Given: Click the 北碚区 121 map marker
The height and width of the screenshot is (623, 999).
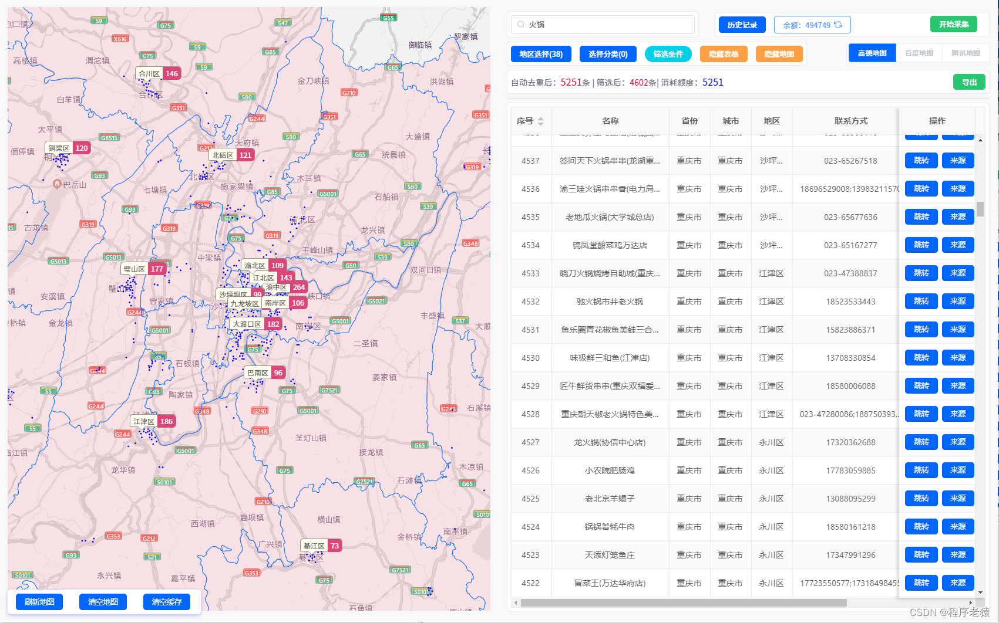Looking at the screenshot, I should coord(232,155).
